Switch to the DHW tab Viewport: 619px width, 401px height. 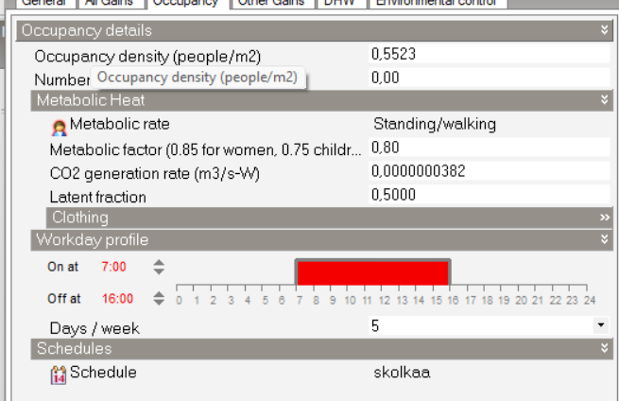[340, 3]
